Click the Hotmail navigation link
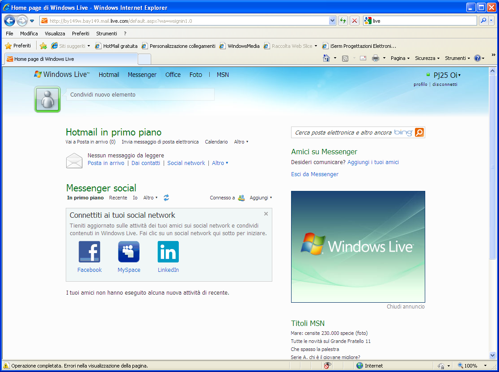The height and width of the screenshot is (372, 499). 109,75
